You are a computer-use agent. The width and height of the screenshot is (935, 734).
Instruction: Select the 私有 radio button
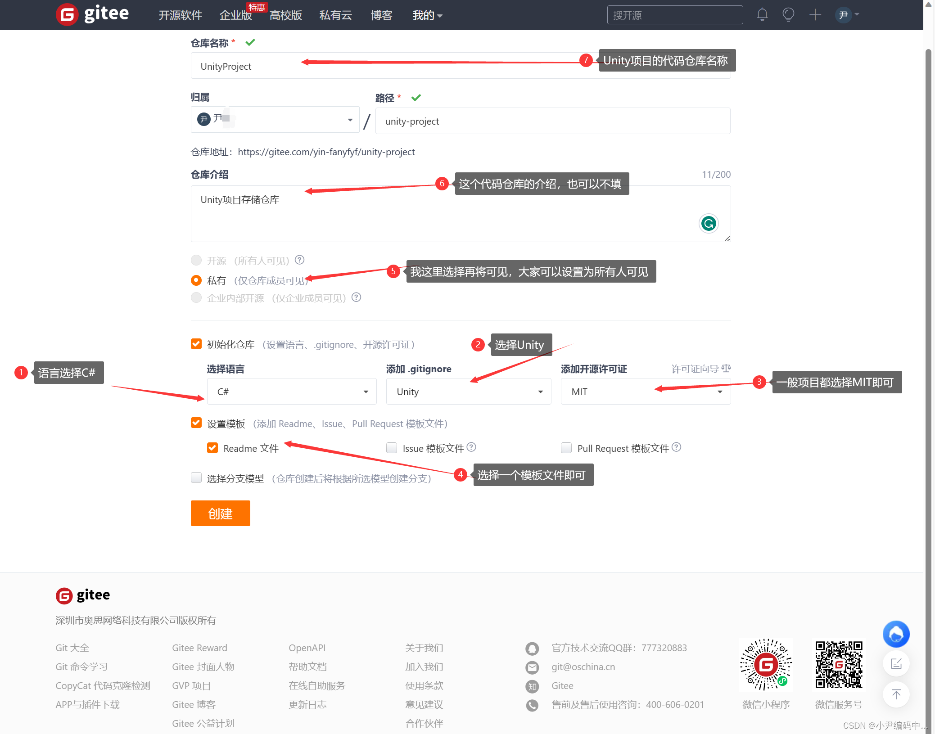(x=196, y=280)
